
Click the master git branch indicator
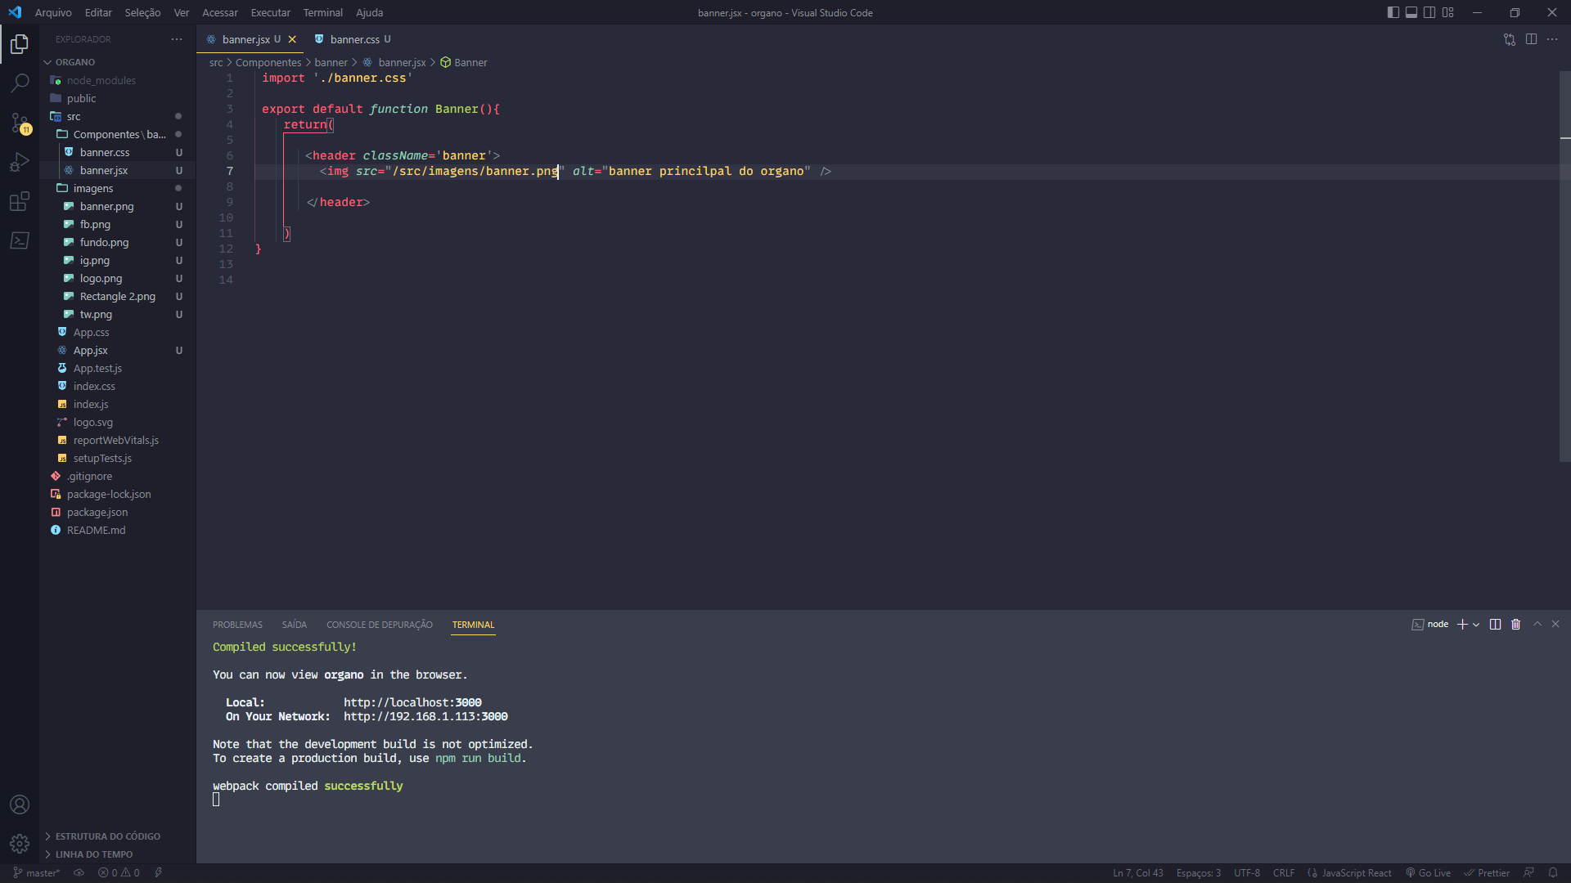point(37,873)
